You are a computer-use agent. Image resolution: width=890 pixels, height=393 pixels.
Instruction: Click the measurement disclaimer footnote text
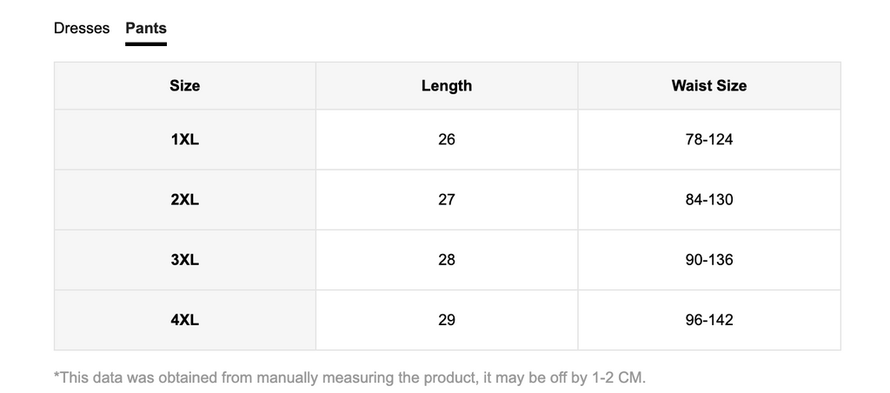coord(349,377)
